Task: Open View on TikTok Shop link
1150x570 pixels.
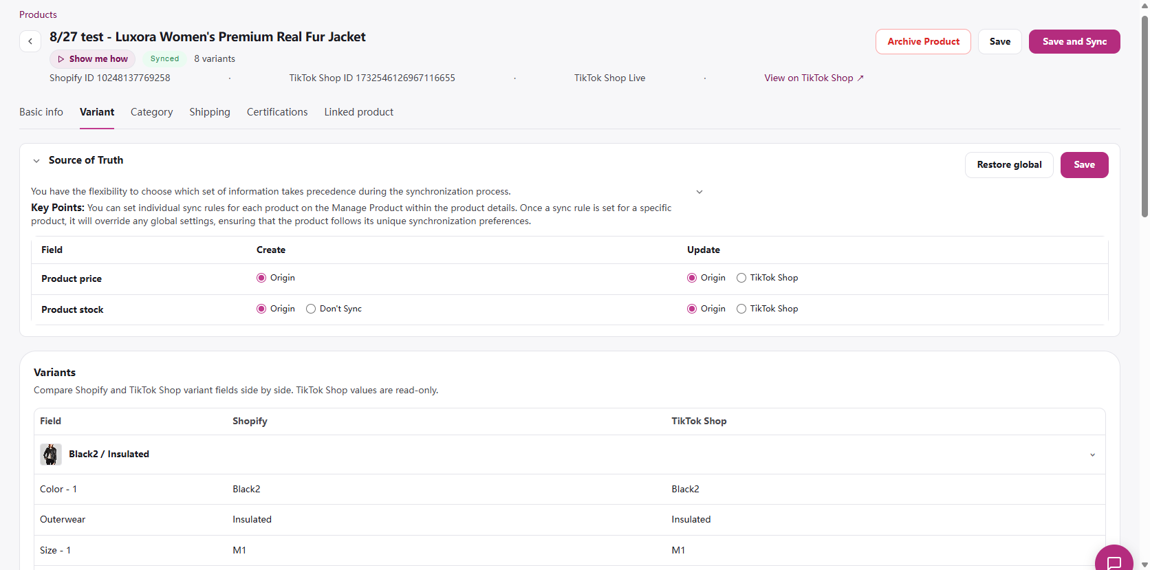Action: (814, 78)
